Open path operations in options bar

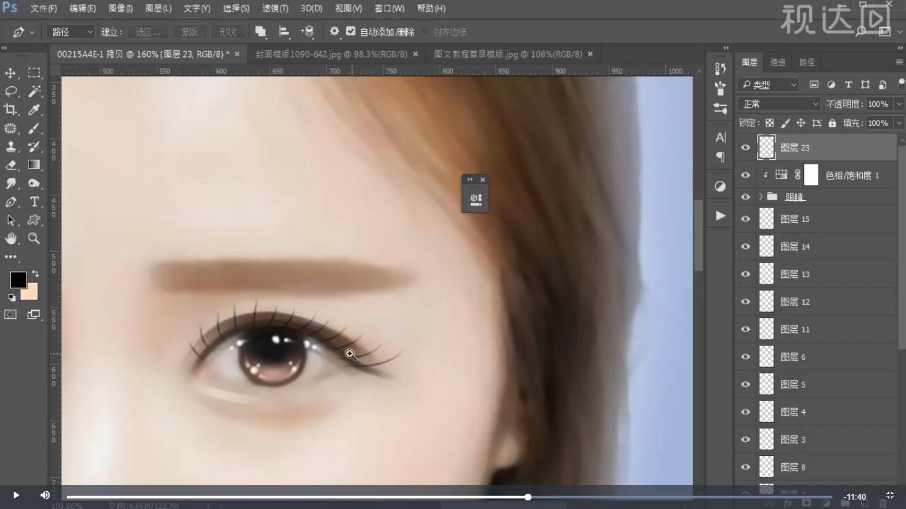[261, 32]
